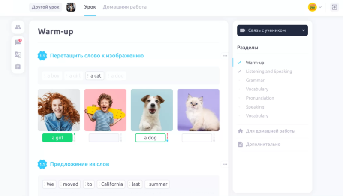The image size is (343, 196).
Task: Go to Listening and Speaking section
Action: pos(269,72)
